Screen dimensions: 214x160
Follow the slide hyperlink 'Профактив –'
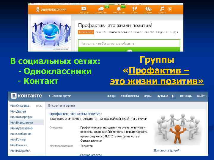[159, 71]
